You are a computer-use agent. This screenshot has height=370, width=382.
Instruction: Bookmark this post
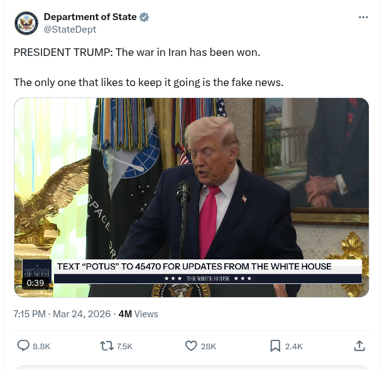tap(275, 346)
